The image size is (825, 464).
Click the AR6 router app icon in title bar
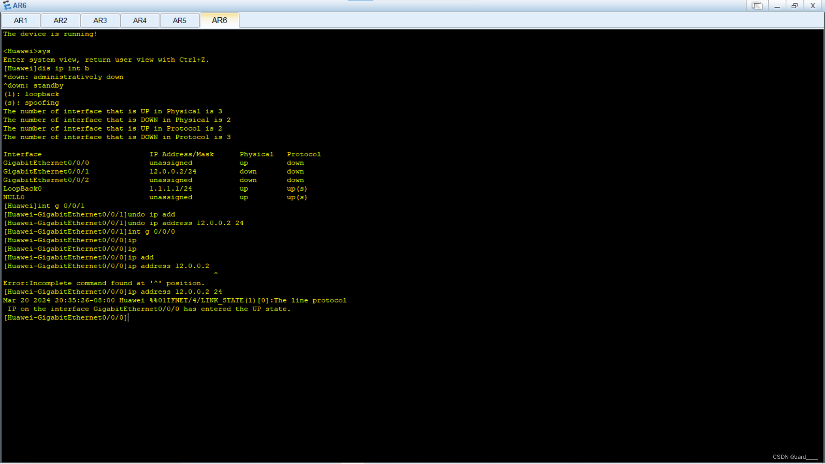click(x=7, y=6)
